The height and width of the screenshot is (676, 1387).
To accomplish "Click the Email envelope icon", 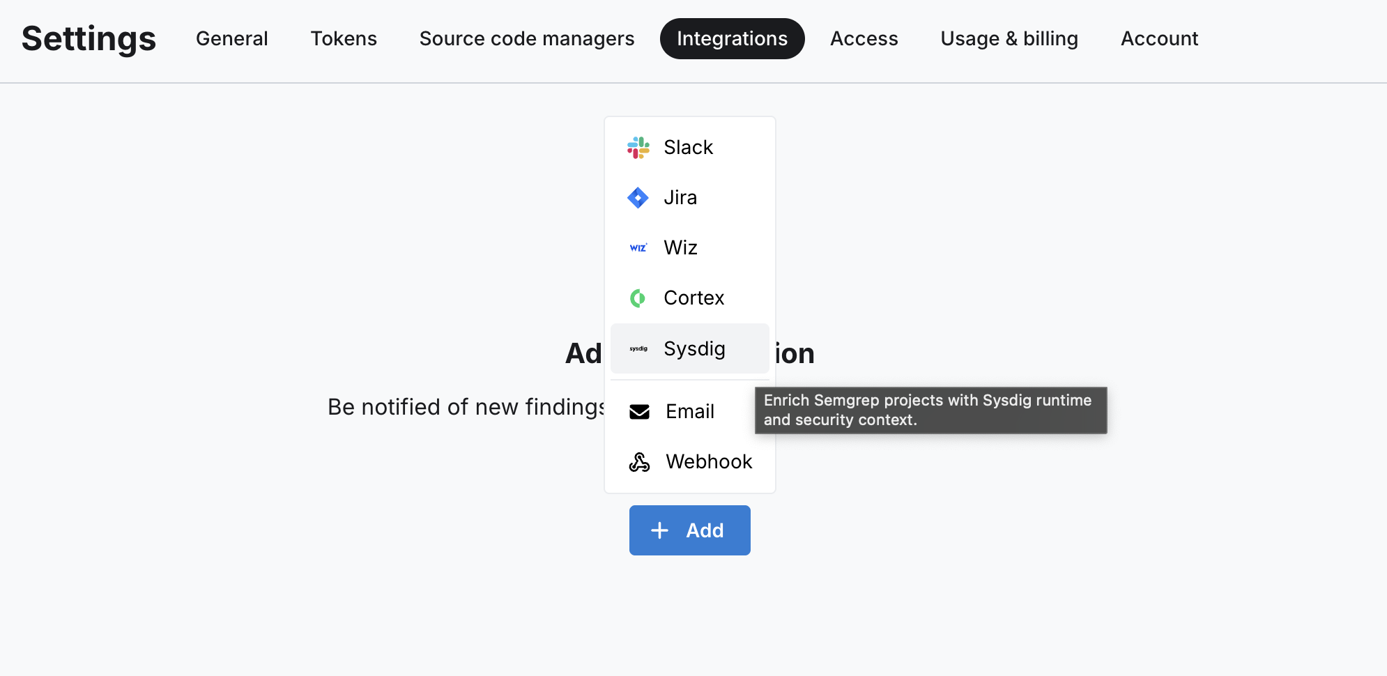I will tap(638, 411).
